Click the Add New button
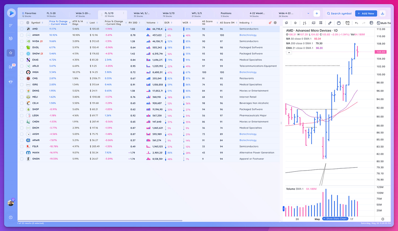The image size is (398, 231). point(366,13)
